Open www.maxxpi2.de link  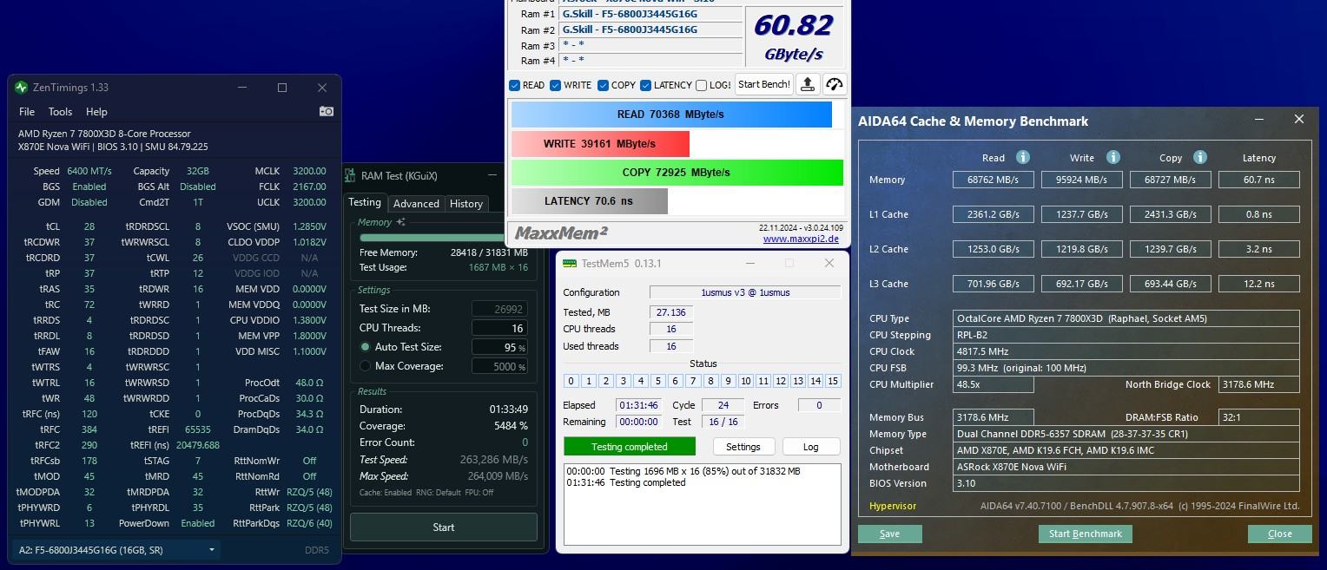[801, 239]
